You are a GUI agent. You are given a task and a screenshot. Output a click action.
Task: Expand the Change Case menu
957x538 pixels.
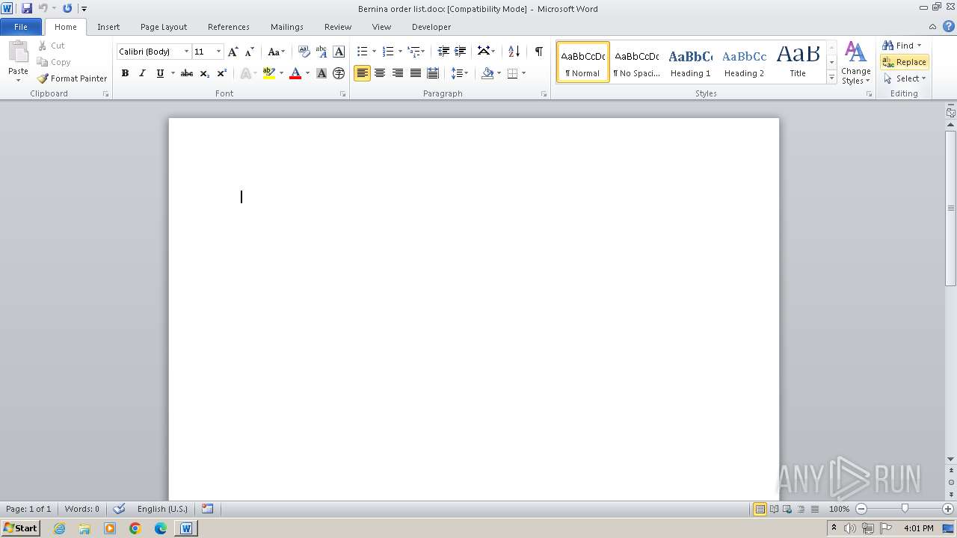(277, 52)
